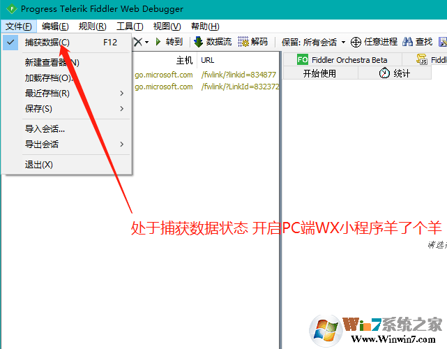The image size is (447, 349).
Task: Select session with linkid=834877
Action: coord(206,75)
